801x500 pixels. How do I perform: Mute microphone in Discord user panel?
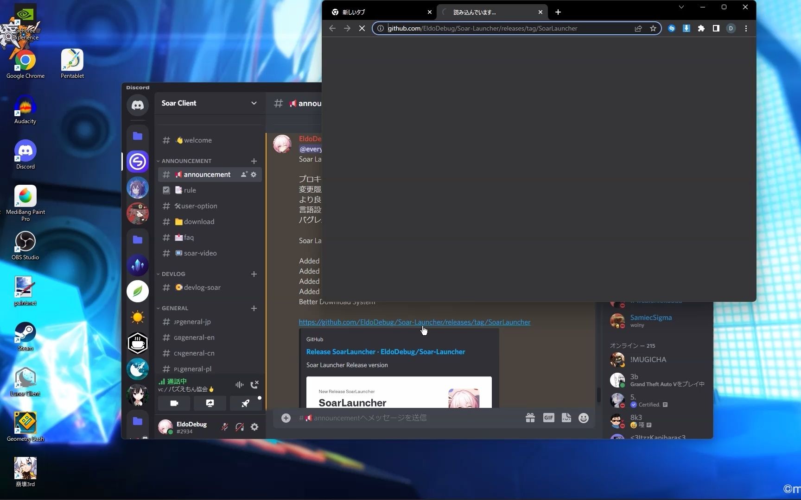pyautogui.click(x=224, y=427)
